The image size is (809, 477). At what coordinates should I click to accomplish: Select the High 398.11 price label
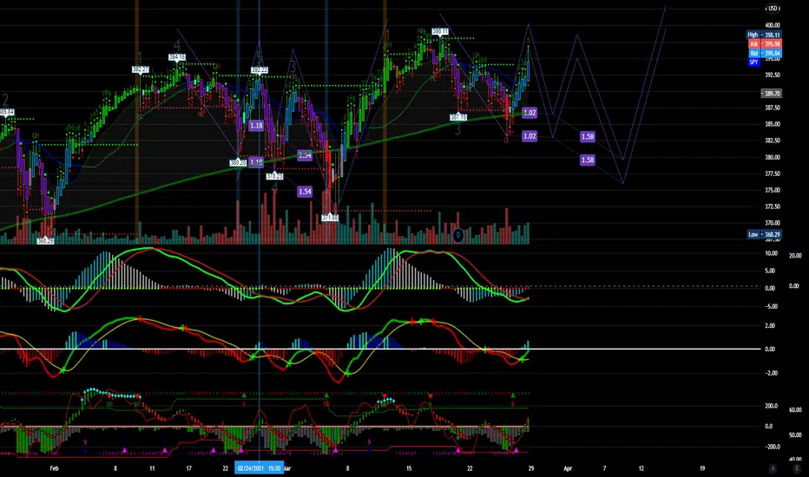pos(764,35)
